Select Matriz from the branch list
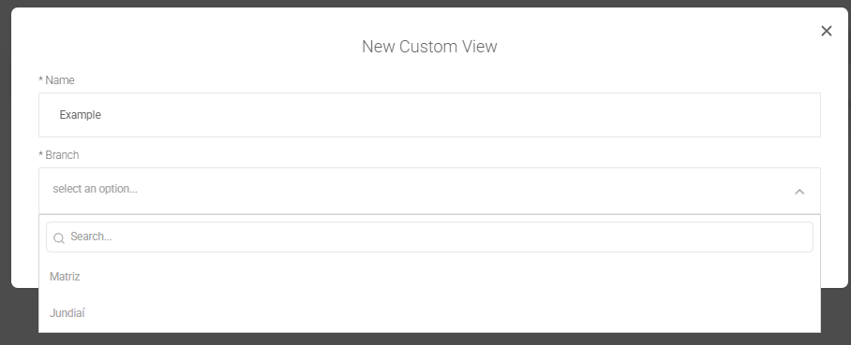851x345 pixels. (65, 277)
